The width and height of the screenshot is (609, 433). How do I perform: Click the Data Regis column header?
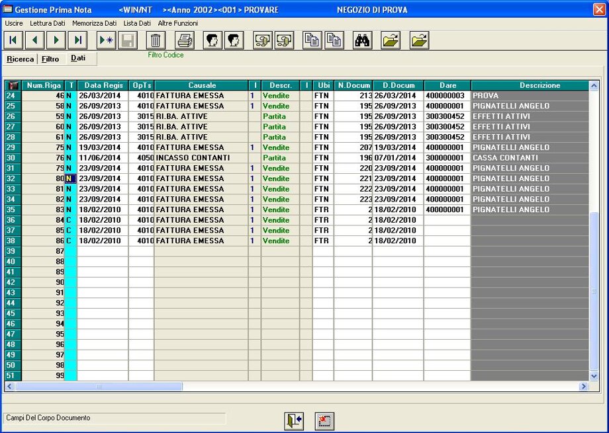(103, 85)
